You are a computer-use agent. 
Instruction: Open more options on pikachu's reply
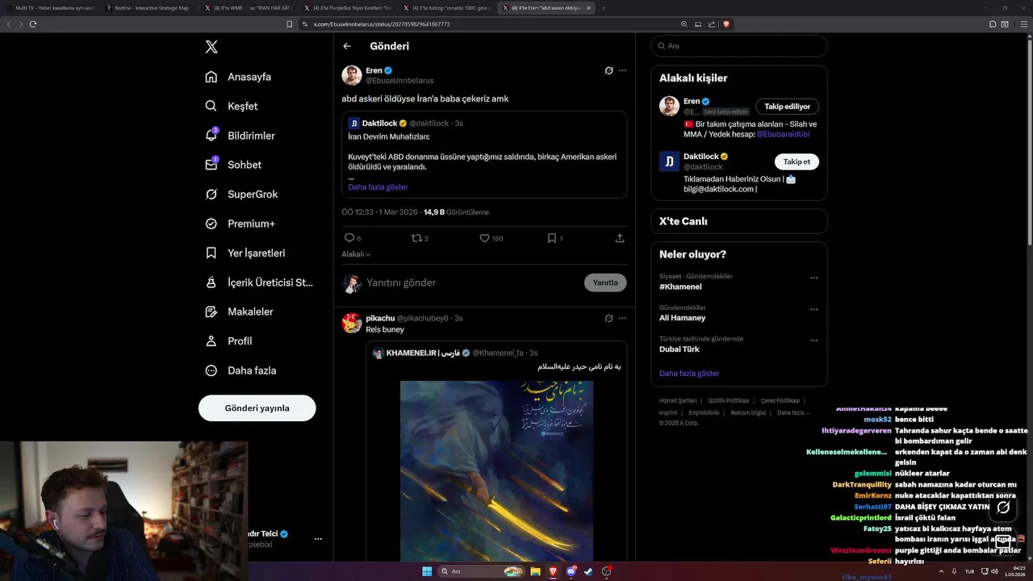pos(622,318)
